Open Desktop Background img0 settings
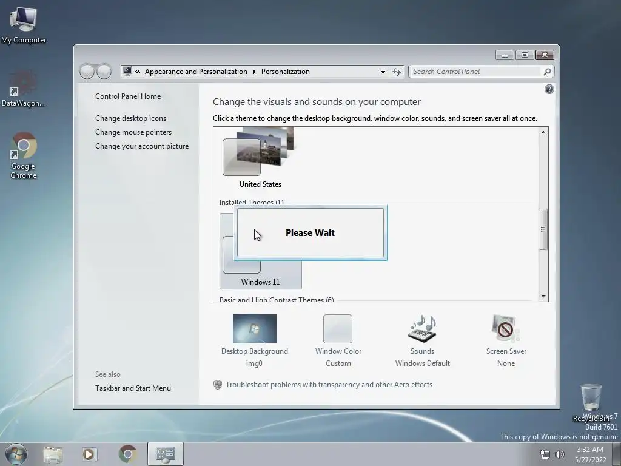621x466 pixels. pyautogui.click(x=255, y=341)
